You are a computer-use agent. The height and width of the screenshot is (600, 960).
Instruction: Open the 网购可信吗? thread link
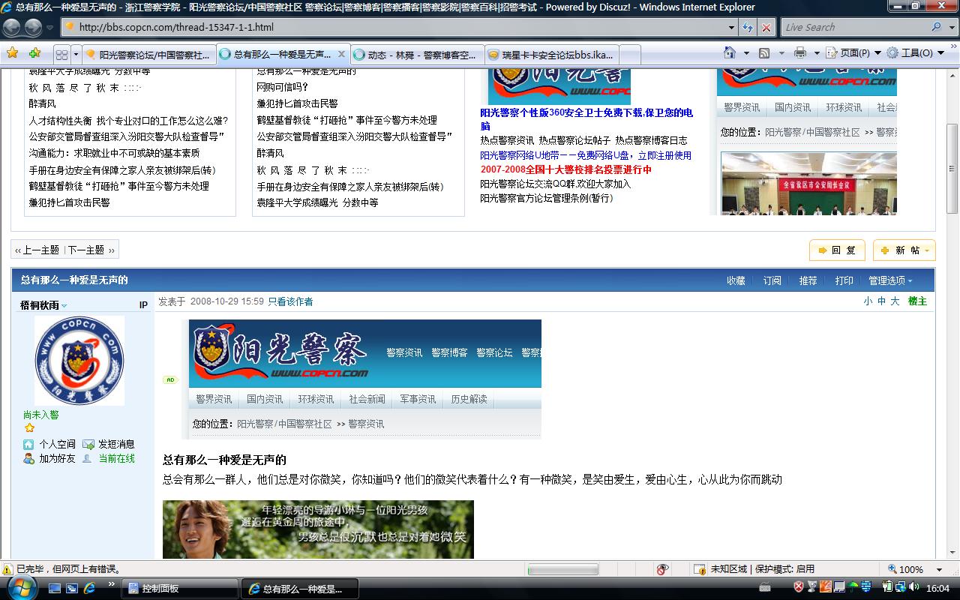click(x=283, y=87)
